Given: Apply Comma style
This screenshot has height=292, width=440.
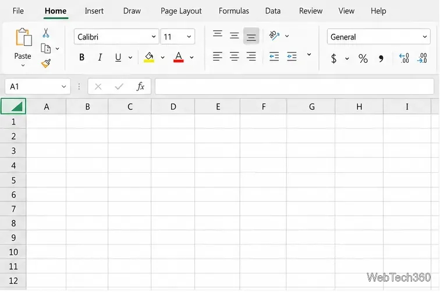Looking at the screenshot, I should (381, 58).
